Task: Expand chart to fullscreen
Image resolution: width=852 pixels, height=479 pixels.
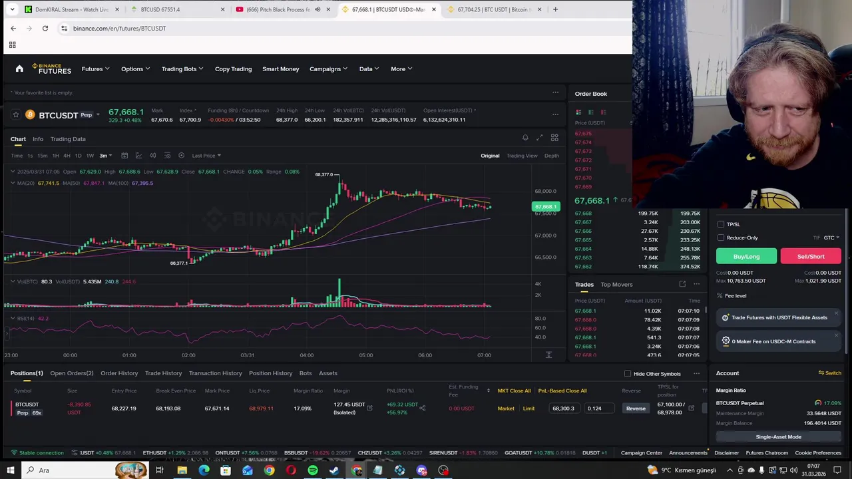Action: coord(540,138)
